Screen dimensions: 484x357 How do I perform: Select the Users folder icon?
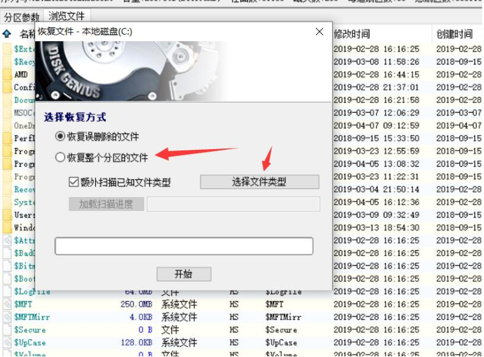(7, 214)
